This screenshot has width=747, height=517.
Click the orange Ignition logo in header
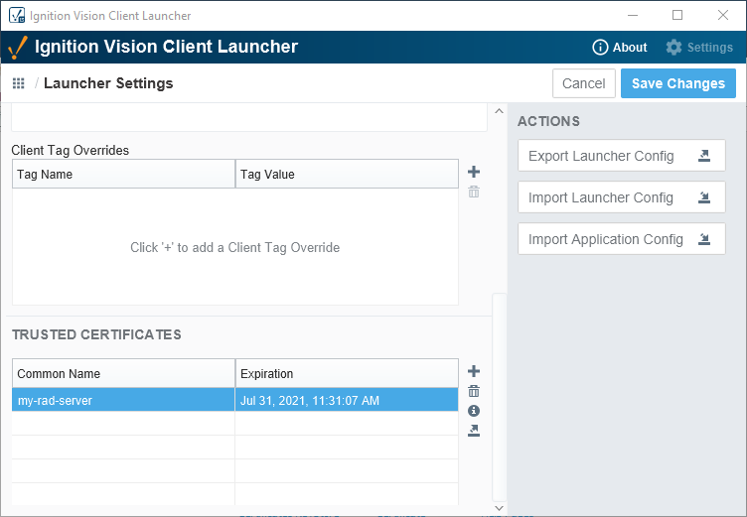click(x=18, y=48)
